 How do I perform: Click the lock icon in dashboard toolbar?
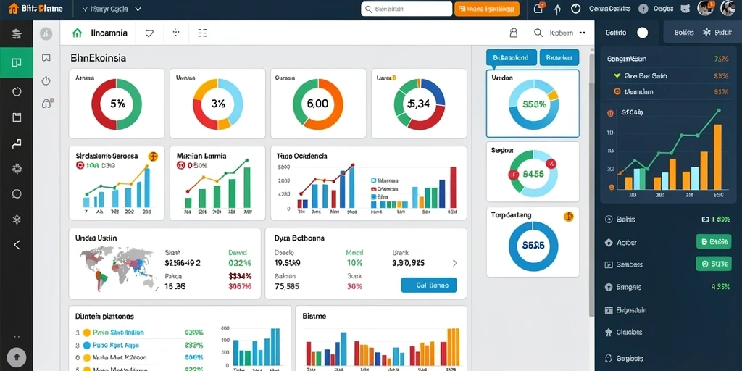click(x=513, y=33)
